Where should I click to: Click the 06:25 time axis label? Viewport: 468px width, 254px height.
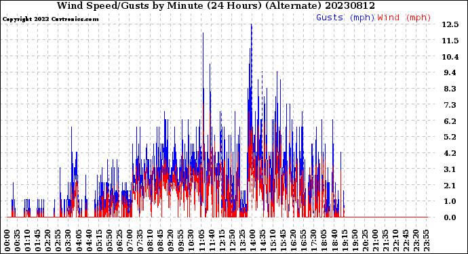pos(119,240)
